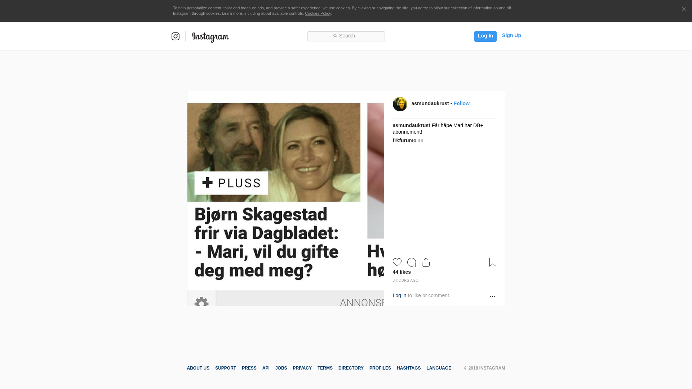The image size is (692, 389).
Task: Open SUPPORT footer link
Action: click(x=226, y=368)
